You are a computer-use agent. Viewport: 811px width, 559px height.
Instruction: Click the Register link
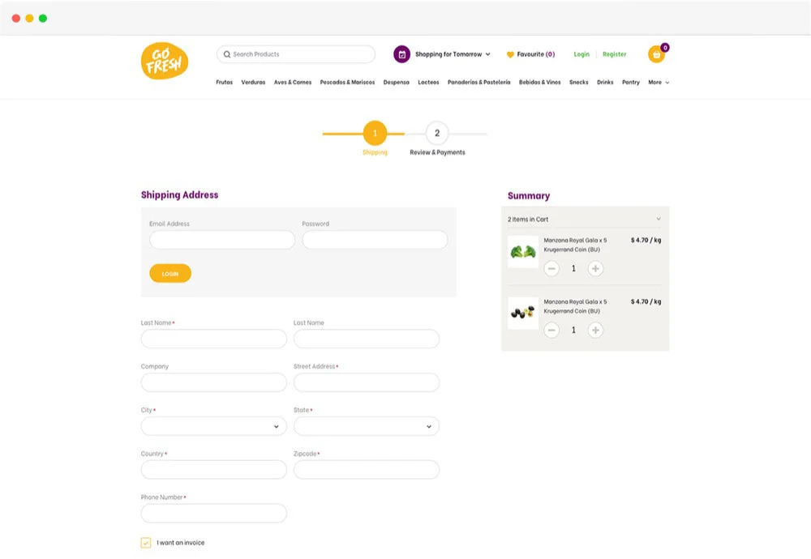tap(614, 54)
